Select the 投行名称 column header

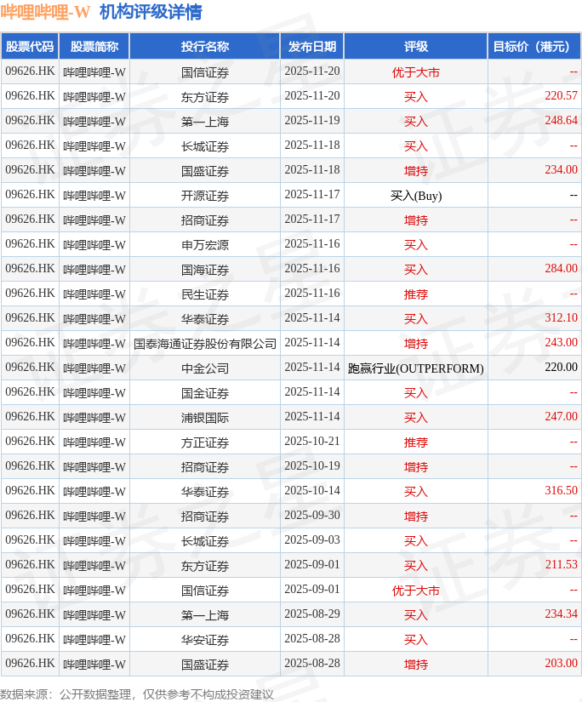tap(205, 46)
